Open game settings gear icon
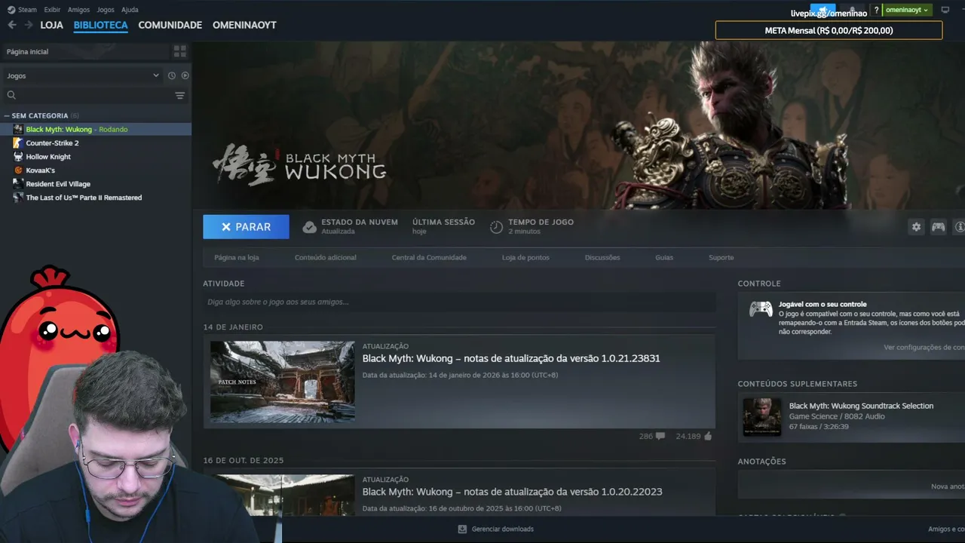The image size is (965, 543). pyautogui.click(x=916, y=227)
